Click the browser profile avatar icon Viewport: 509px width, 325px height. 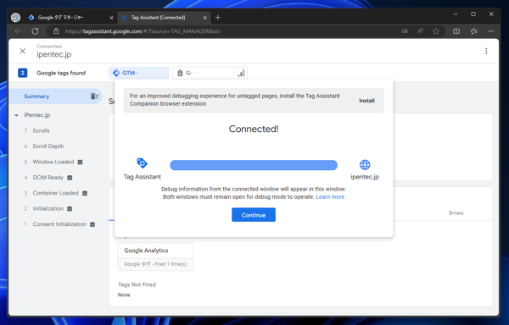coord(15,18)
